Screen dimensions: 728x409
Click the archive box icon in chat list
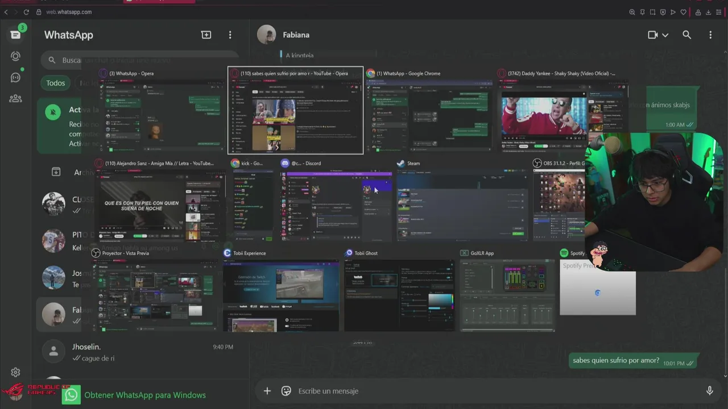tap(56, 172)
